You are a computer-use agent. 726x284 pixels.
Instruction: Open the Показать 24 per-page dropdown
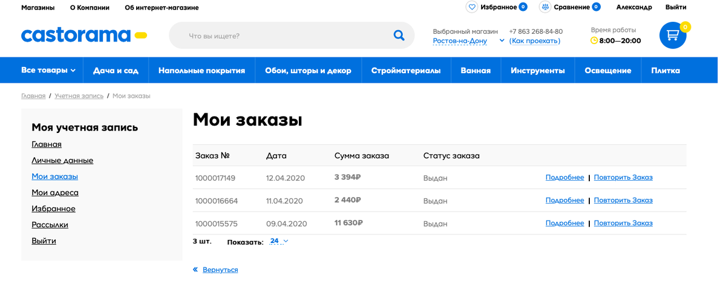(x=279, y=241)
